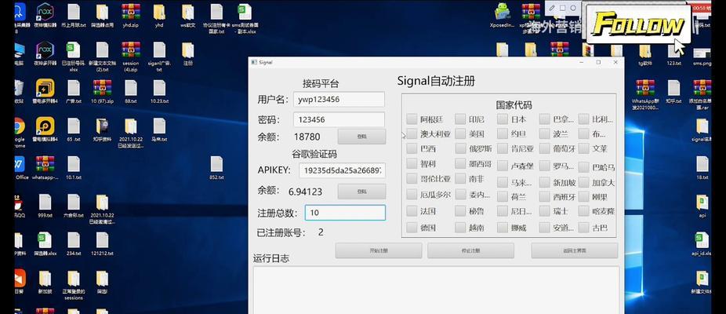Viewport: 726px width, 314px height.
Task: Focus the 密码 password field
Action: (339, 119)
